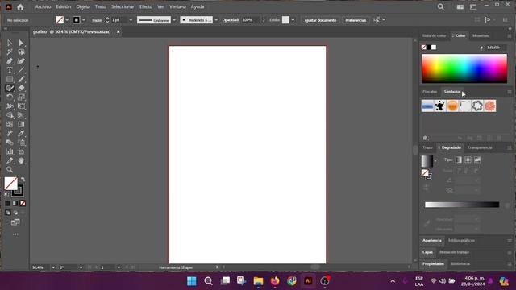Screen dimensions: 516x290
Task: Open the Capas panel
Action: [x=427, y=252]
